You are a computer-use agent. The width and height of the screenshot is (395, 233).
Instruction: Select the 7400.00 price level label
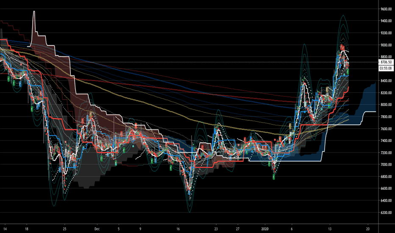pyautogui.click(x=386, y=141)
